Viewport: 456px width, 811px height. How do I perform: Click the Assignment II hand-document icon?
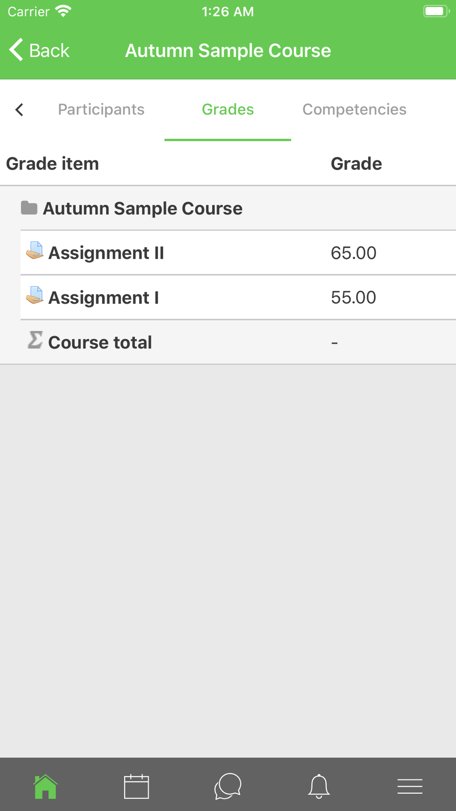pyautogui.click(x=35, y=251)
